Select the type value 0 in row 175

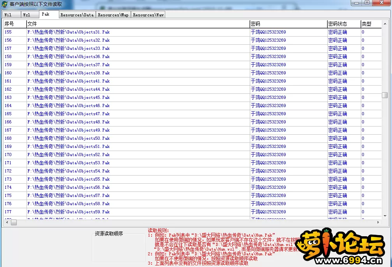[x=363, y=195]
